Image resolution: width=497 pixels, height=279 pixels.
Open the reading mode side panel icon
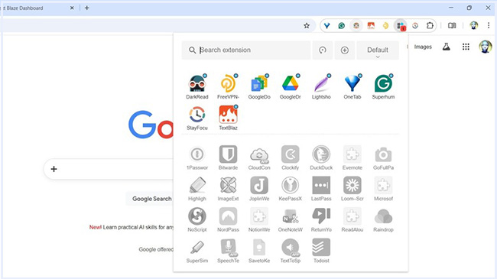point(452,26)
